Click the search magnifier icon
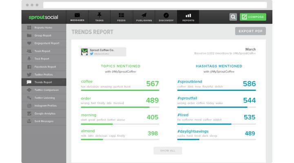 click(x=233, y=17)
